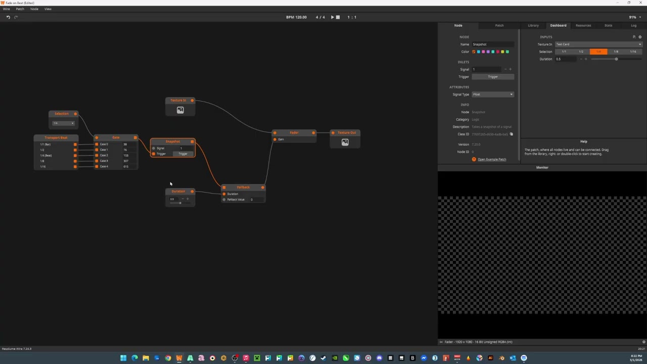The image size is (647, 364).
Task: Pick the orange node color swatch
Action: [x=474, y=52]
